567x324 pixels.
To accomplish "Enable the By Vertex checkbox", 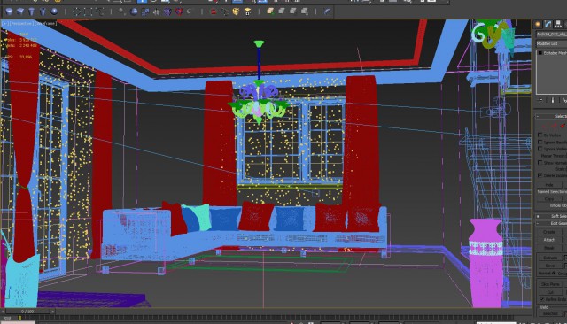I will tap(540, 135).
